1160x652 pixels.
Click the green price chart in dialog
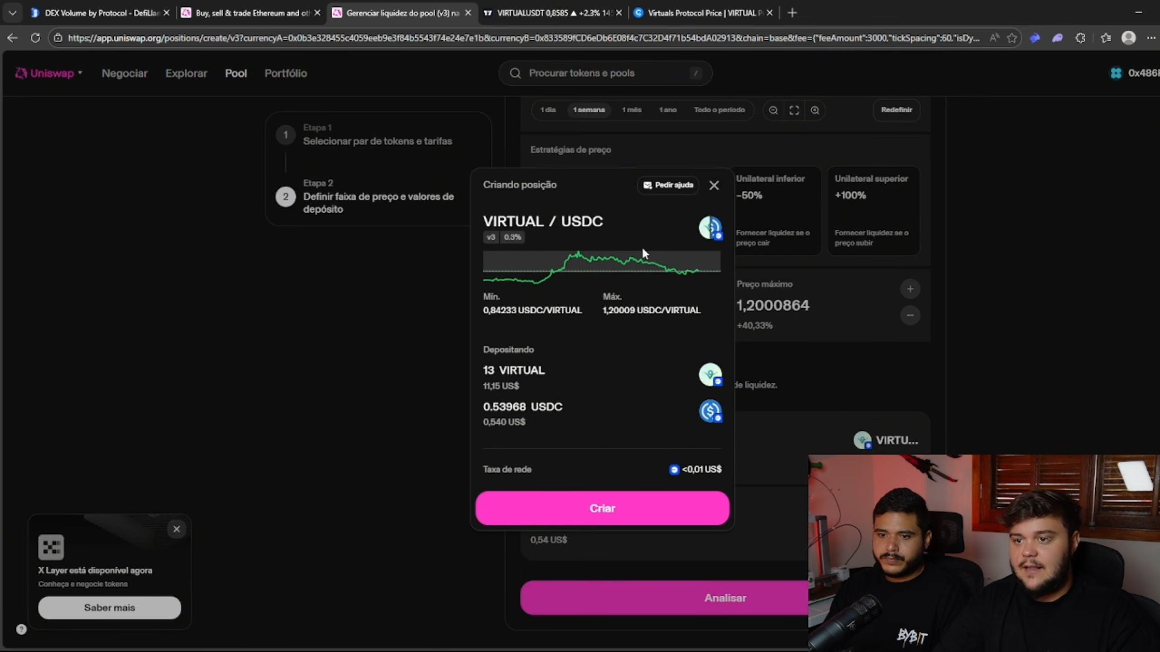tap(602, 268)
